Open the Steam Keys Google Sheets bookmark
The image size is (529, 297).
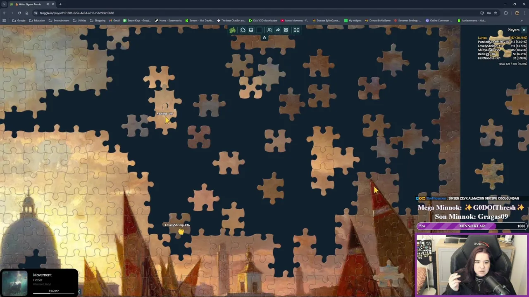pos(137,21)
